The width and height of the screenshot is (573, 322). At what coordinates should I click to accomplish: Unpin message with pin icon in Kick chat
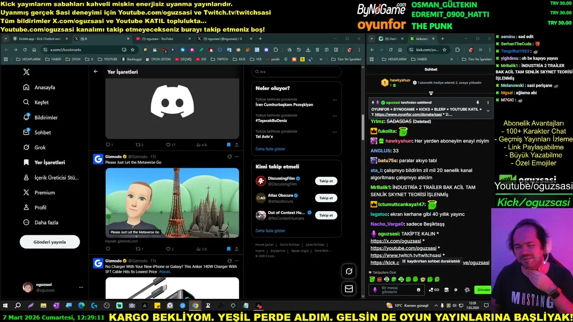point(478,102)
